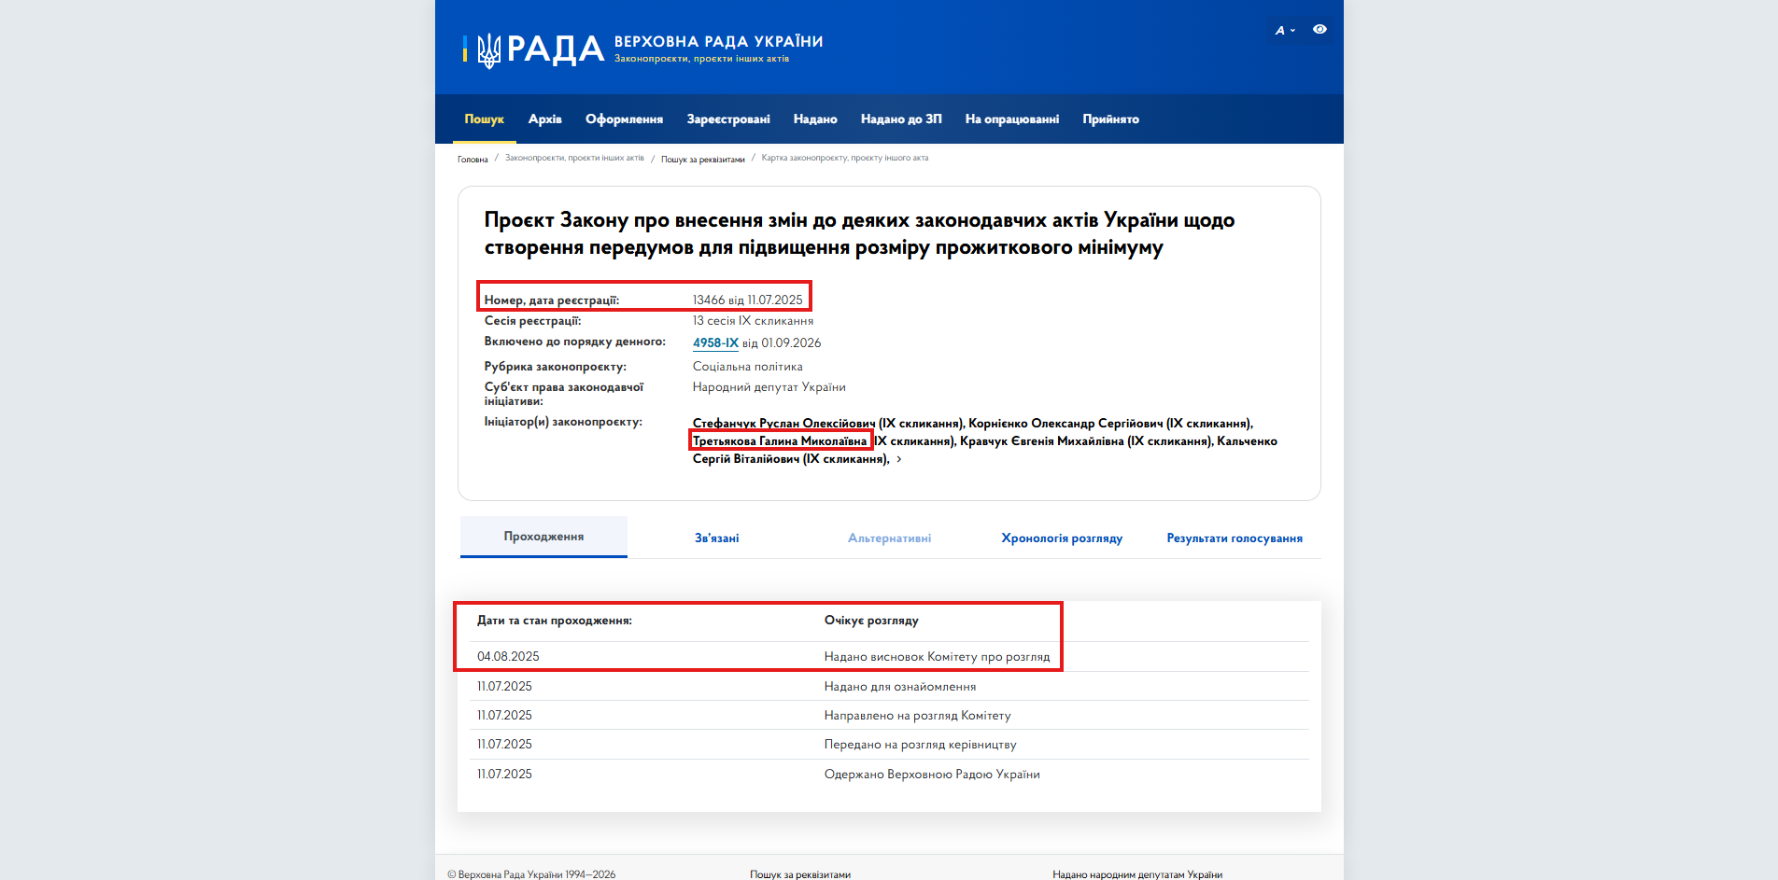The height and width of the screenshot is (880, 1778).
Task: Open На опрацюванні section
Action: pos(1012,119)
